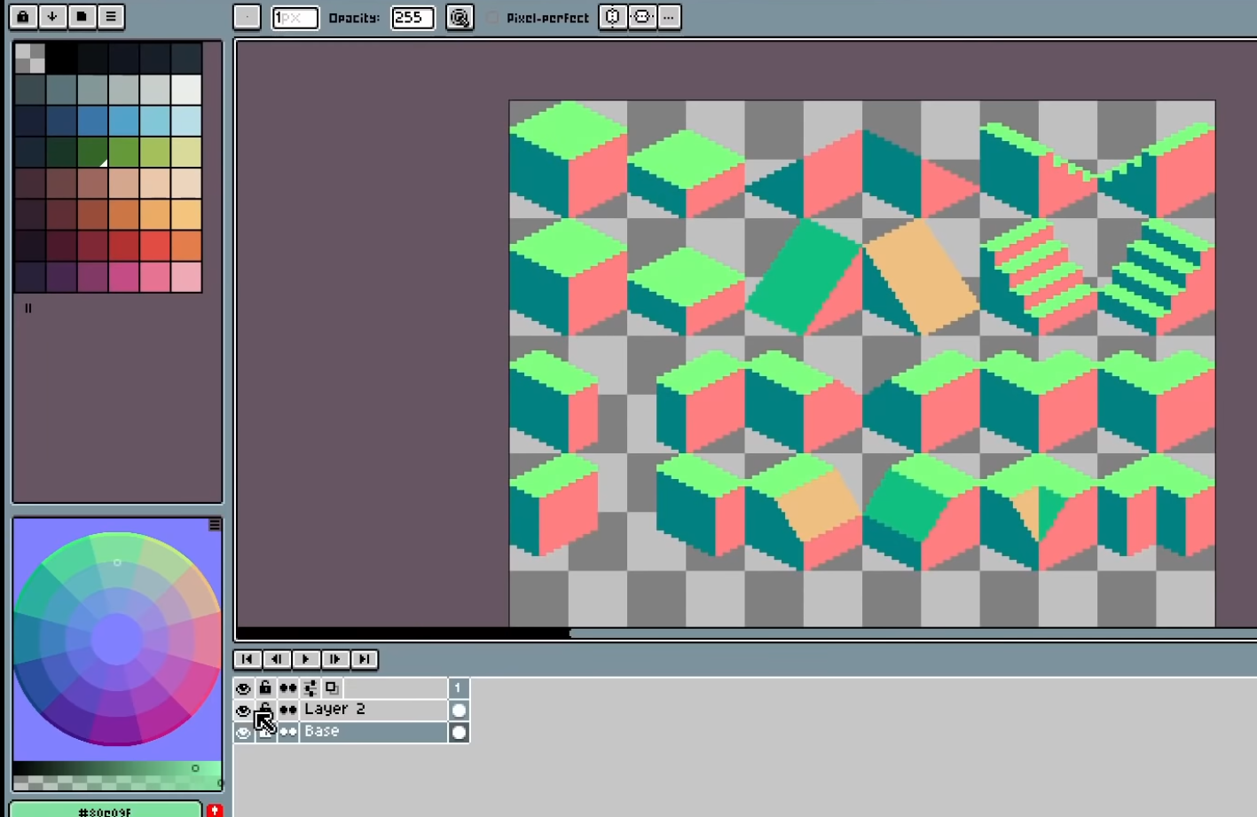Click the palette edit lock icon
This screenshot has height=817, width=1257.
(x=23, y=17)
